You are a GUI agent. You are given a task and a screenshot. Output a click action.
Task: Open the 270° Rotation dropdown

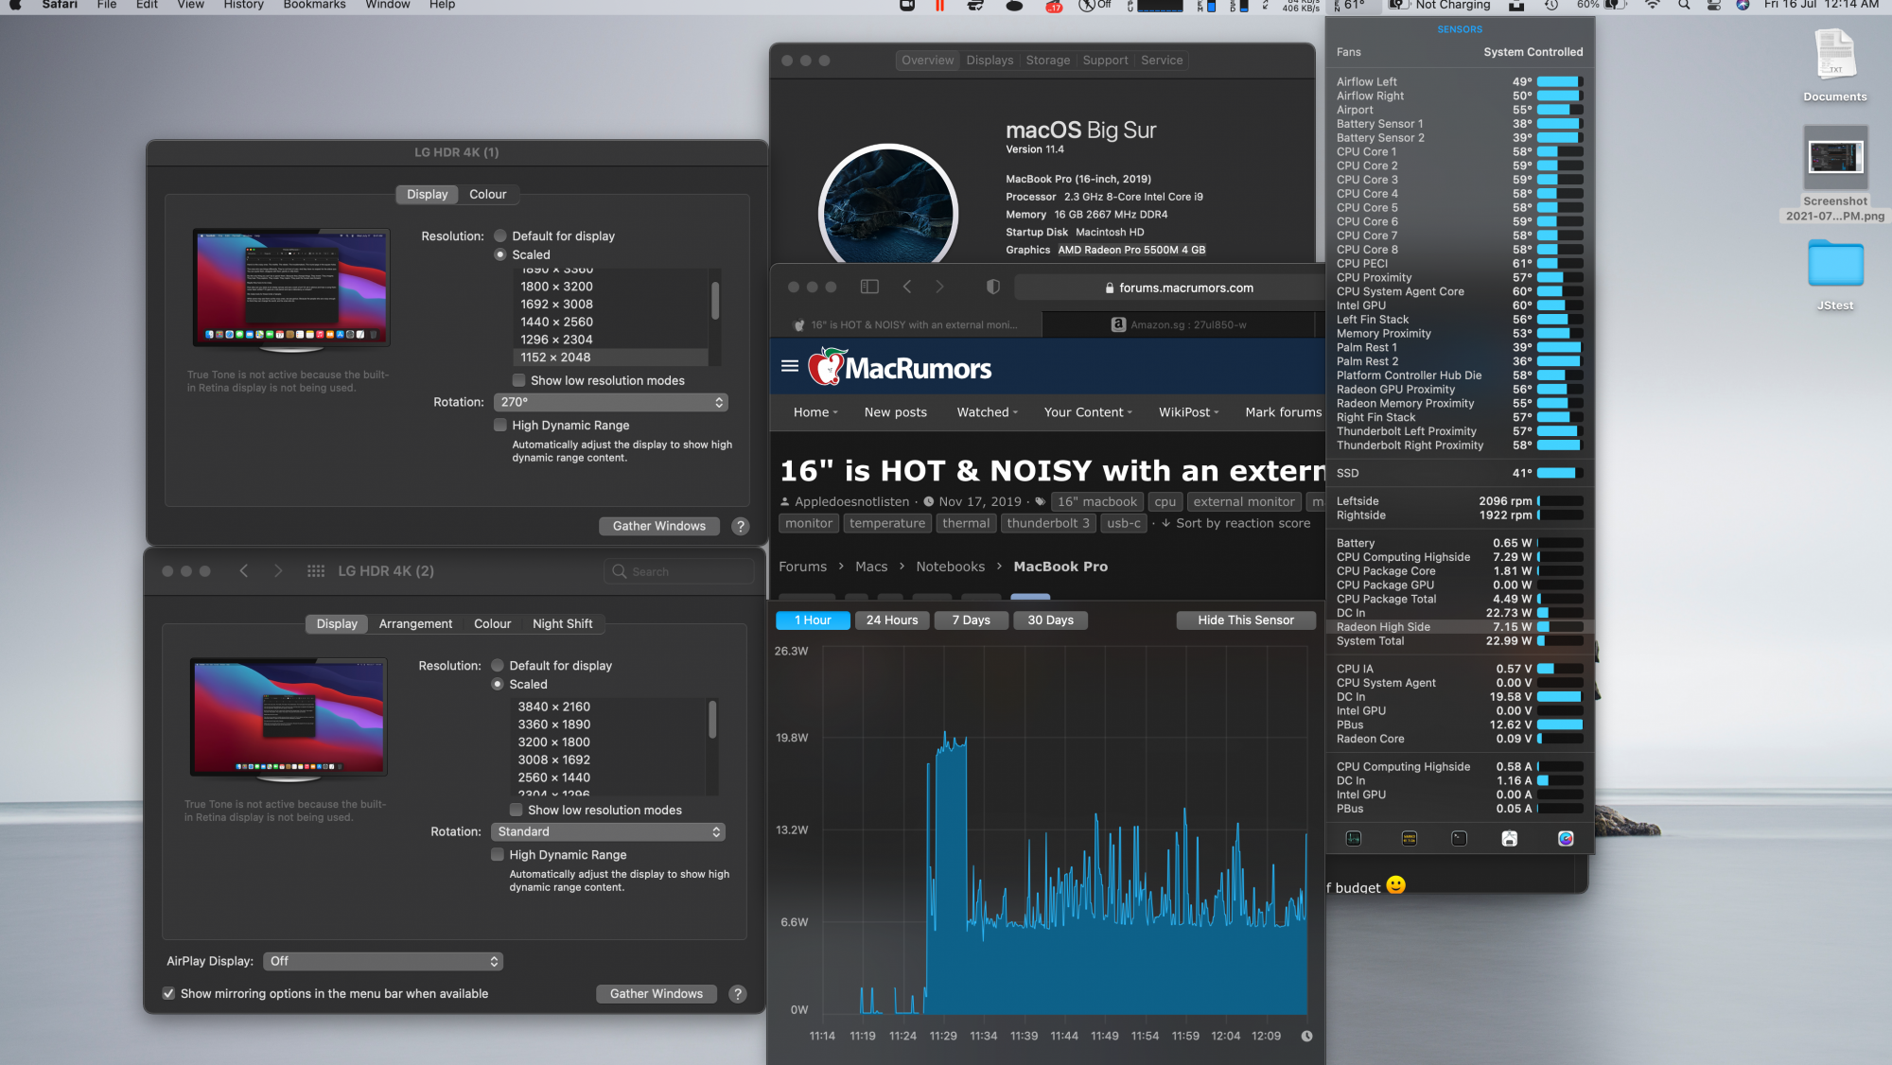pos(610,403)
